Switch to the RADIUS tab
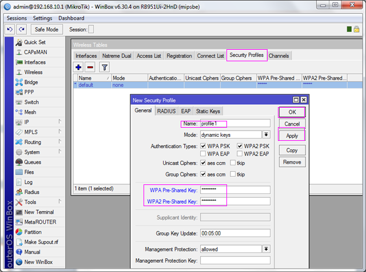The width and height of the screenshot is (366, 272). point(166,111)
